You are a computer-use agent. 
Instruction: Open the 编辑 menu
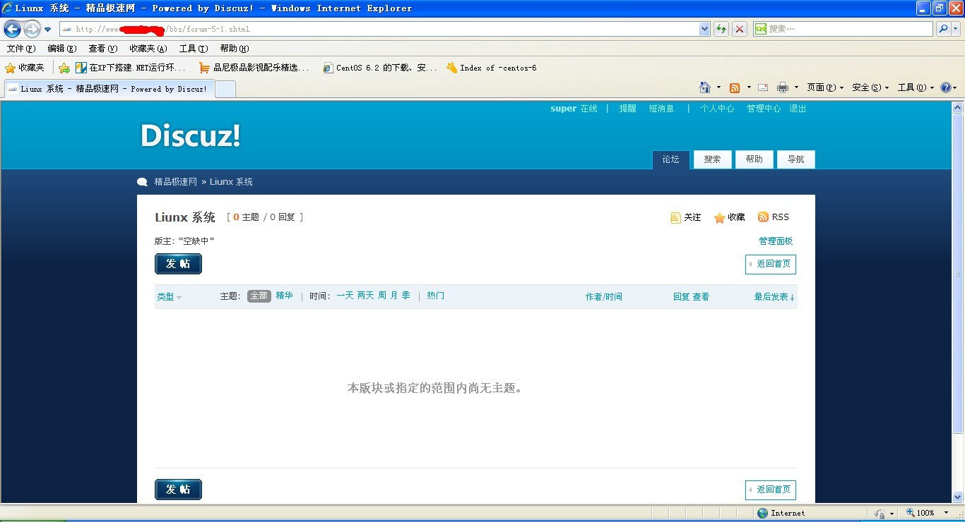pos(61,49)
